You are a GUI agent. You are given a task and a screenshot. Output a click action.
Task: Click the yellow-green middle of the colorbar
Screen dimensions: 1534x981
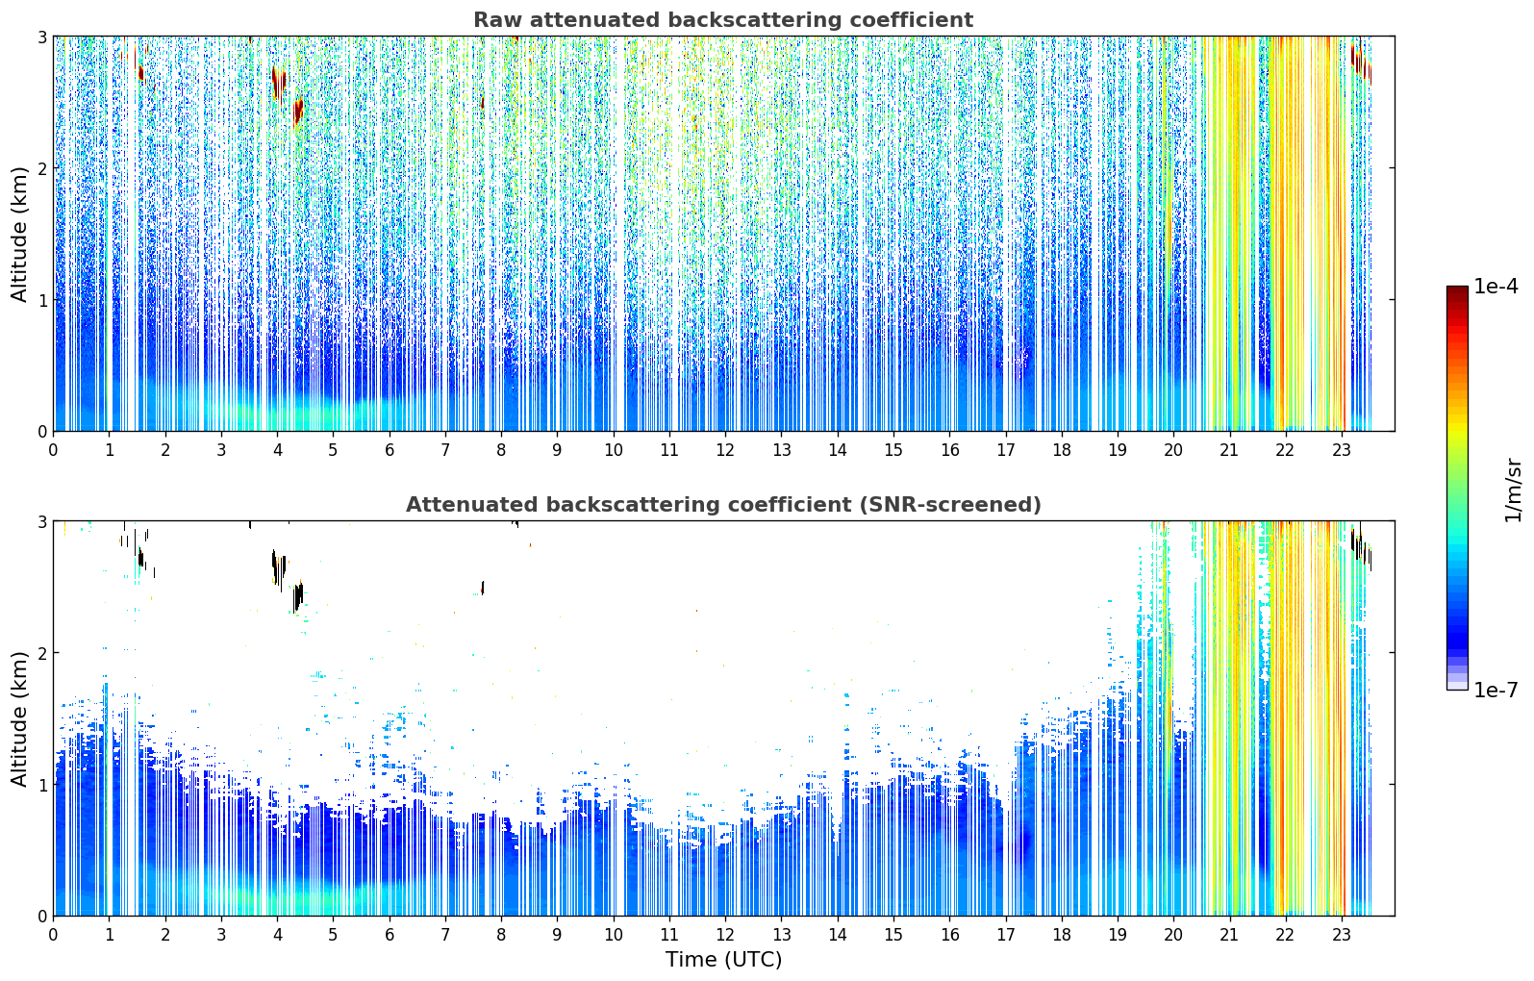[x=1457, y=442]
